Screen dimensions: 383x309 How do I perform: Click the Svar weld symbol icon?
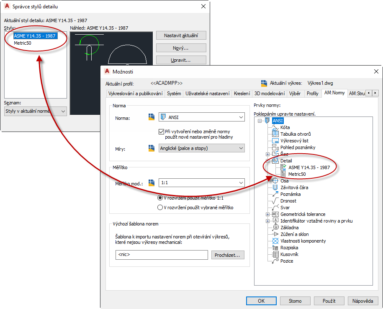click(275, 208)
